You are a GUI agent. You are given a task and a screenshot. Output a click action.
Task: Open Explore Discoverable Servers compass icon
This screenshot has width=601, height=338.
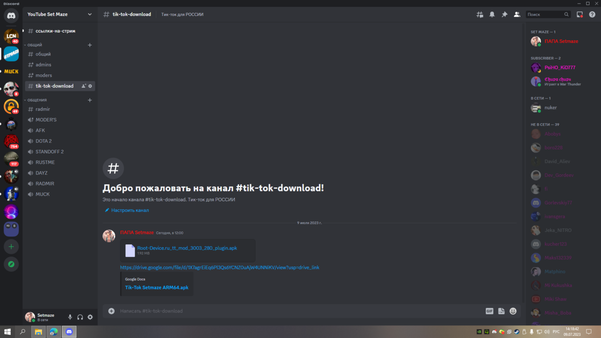(x=11, y=264)
